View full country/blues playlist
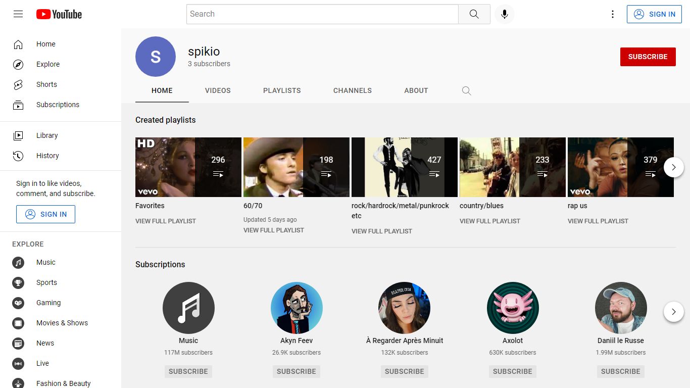 click(490, 221)
